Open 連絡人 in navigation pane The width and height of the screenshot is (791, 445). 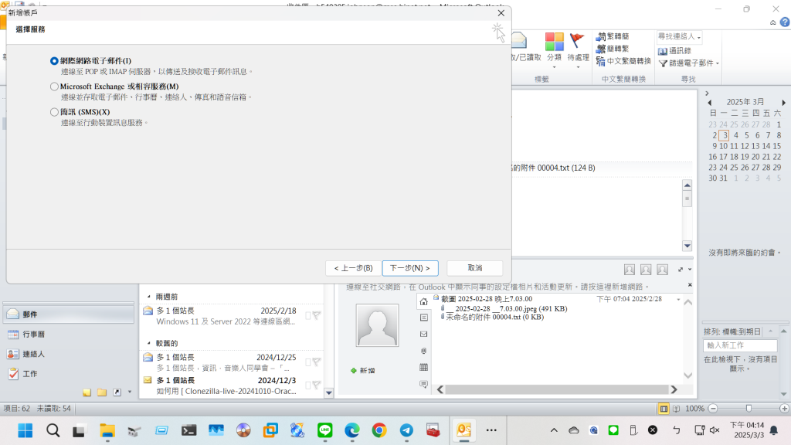click(x=33, y=354)
